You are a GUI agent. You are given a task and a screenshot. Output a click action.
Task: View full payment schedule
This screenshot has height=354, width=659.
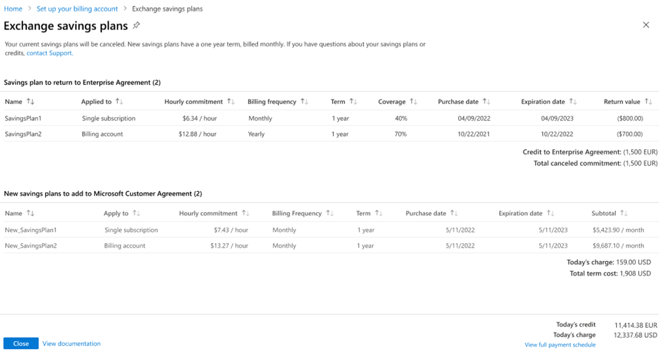[x=560, y=345]
